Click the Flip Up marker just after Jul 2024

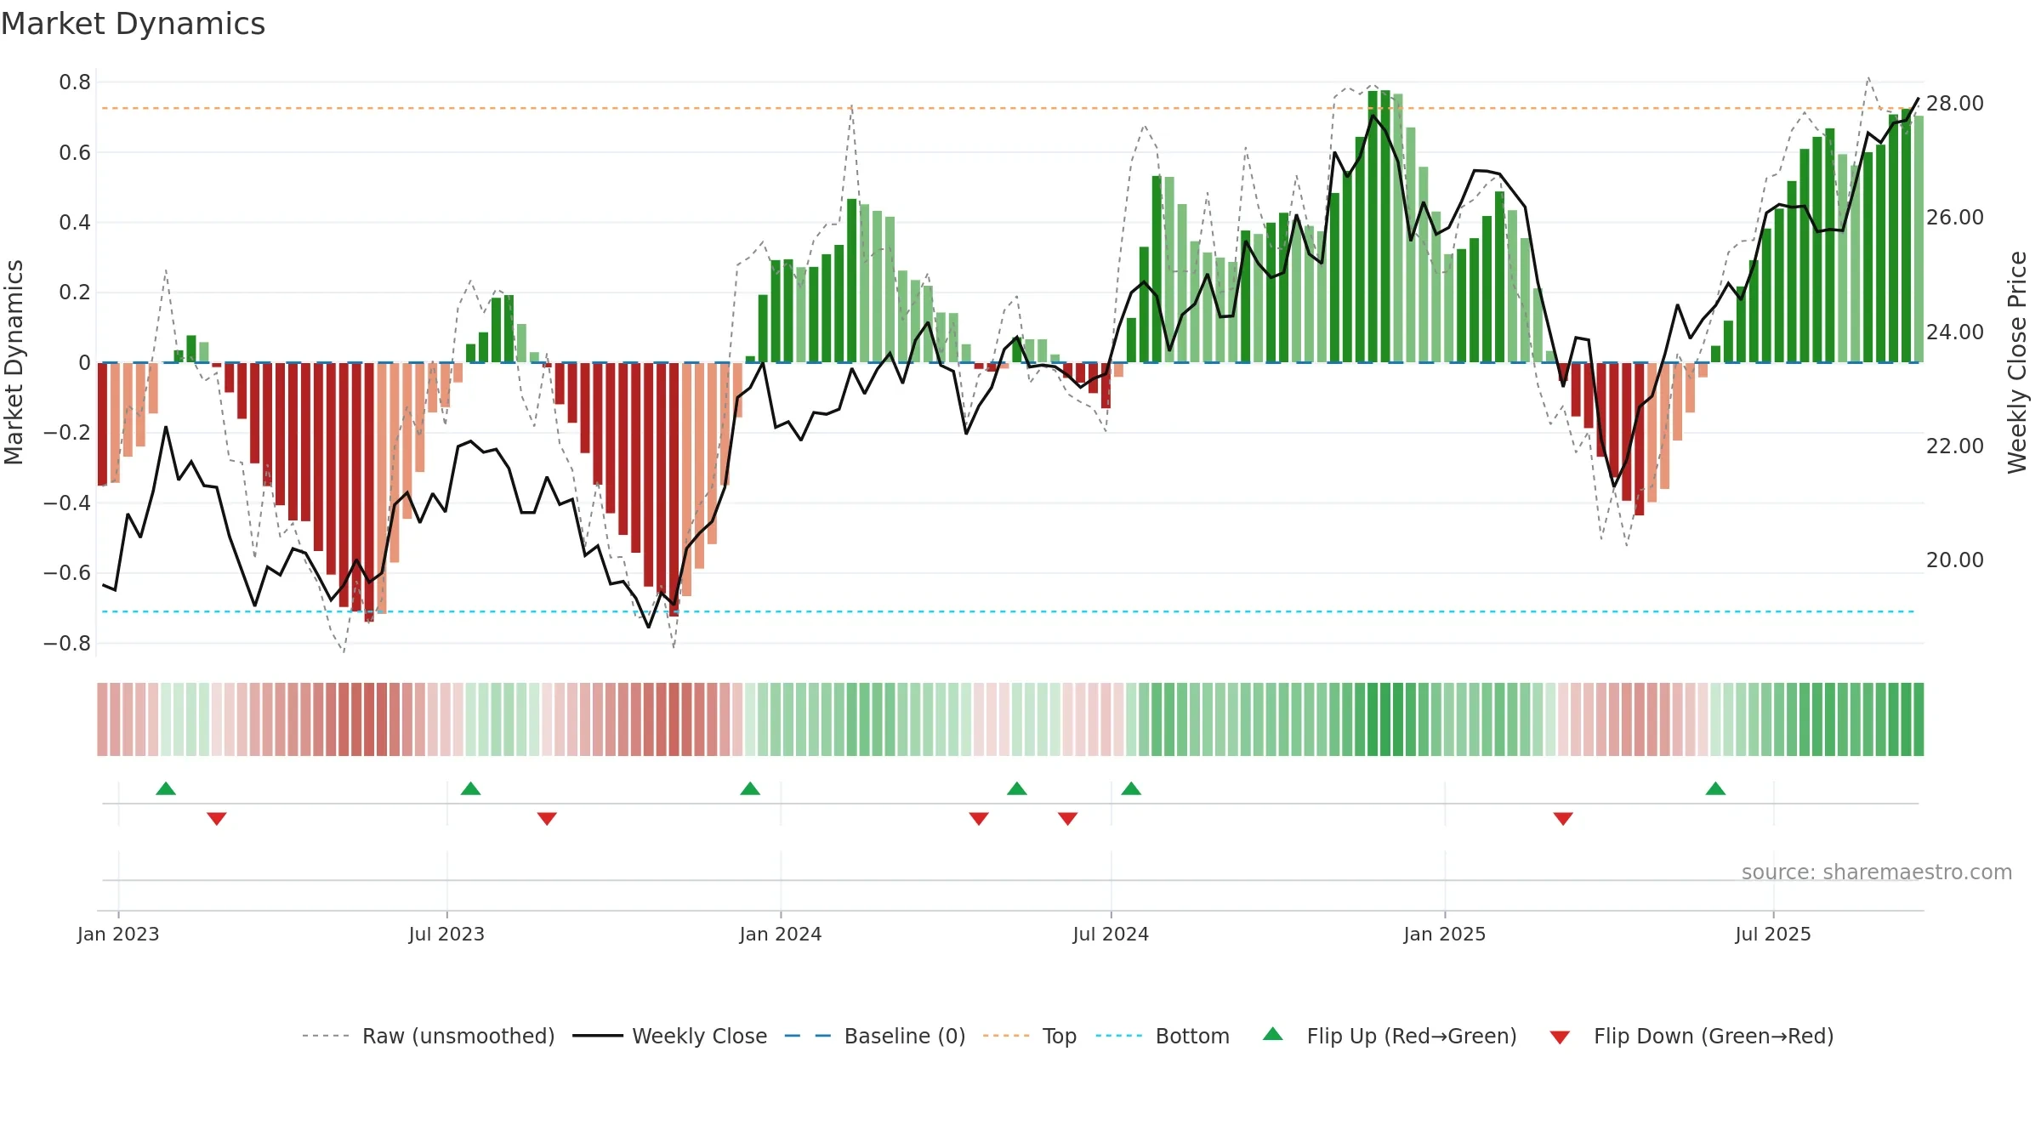(x=1131, y=788)
